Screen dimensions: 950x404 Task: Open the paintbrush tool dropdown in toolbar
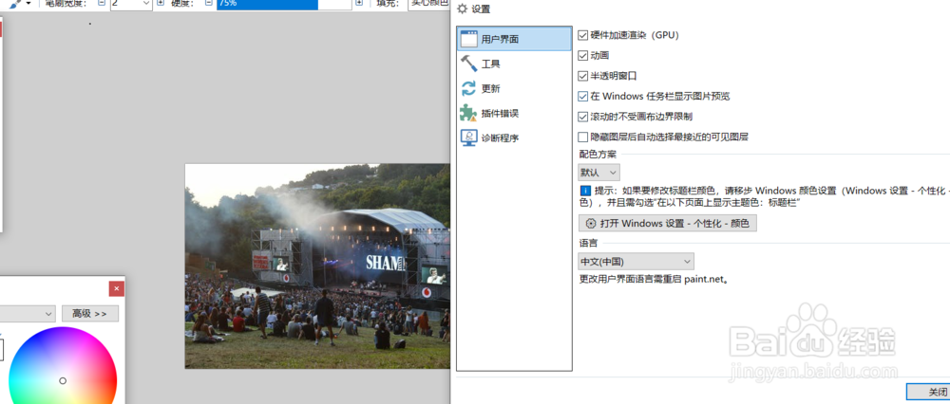[28, 4]
